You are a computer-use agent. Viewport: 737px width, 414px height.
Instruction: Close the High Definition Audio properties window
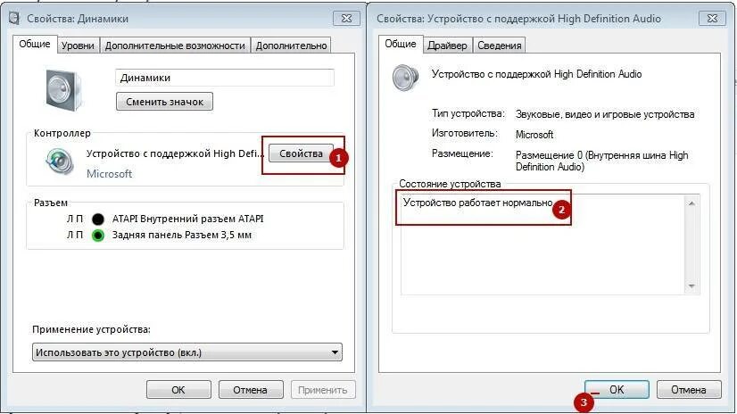pyautogui.click(x=712, y=19)
